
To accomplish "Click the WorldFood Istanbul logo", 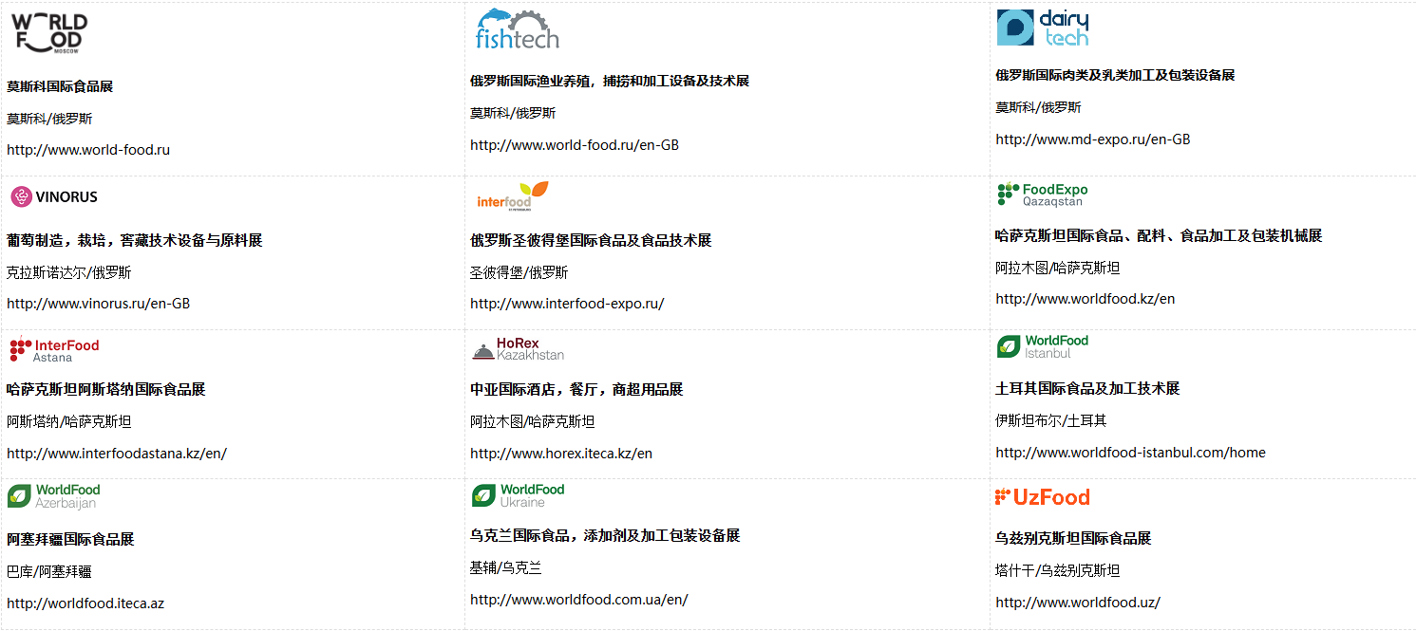I will [x=1043, y=346].
